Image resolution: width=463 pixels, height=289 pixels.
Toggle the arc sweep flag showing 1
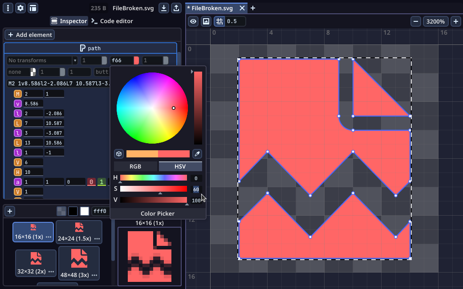[x=102, y=182]
